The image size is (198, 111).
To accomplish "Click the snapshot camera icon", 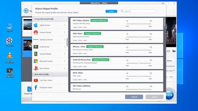I will pyautogui.click(x=168, y=51).
